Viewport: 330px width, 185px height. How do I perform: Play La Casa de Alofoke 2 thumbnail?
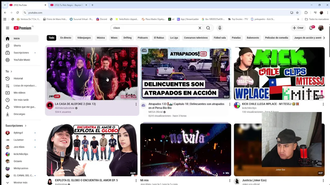[x=92, y=73]
